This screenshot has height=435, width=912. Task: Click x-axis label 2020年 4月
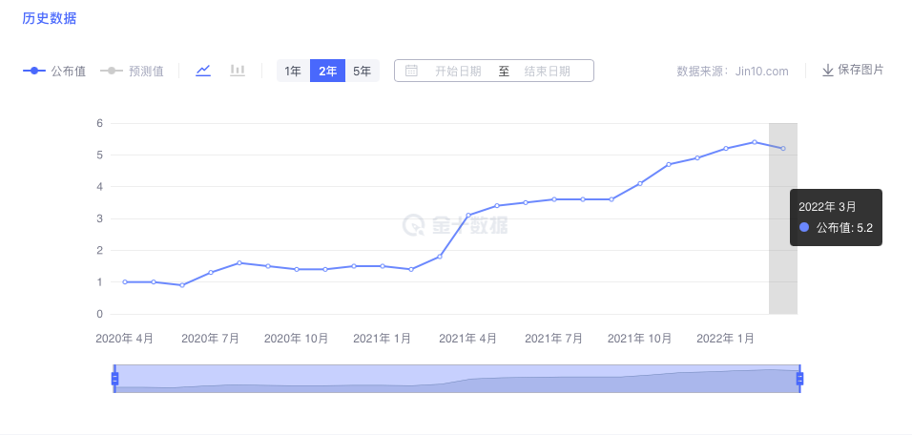click(124, 339)
